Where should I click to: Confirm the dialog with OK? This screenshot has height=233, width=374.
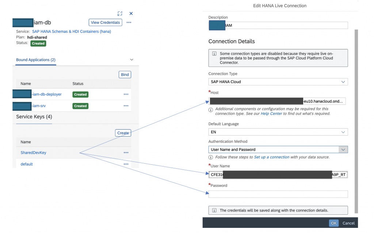(334, 223)
